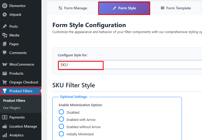Open Location Manage menu item
202x140 pixels.
pos(21,126)
